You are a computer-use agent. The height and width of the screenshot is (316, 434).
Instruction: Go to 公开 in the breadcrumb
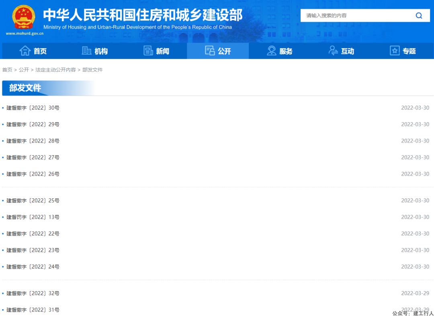point(24,70)
